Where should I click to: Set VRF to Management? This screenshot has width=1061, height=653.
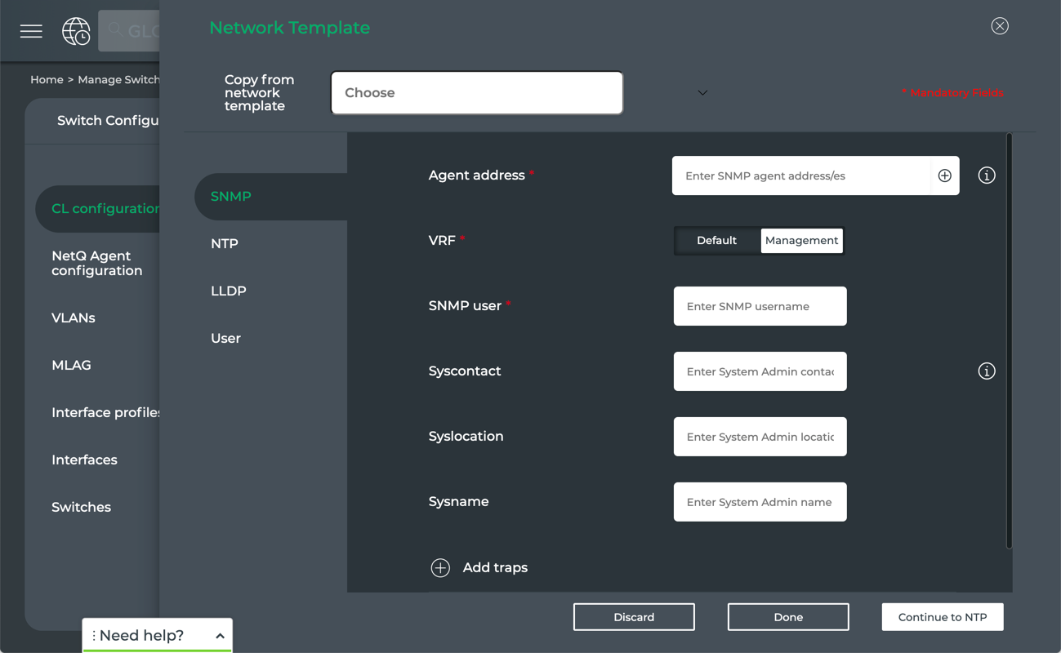pyautogui.click(x=801, y=241)
